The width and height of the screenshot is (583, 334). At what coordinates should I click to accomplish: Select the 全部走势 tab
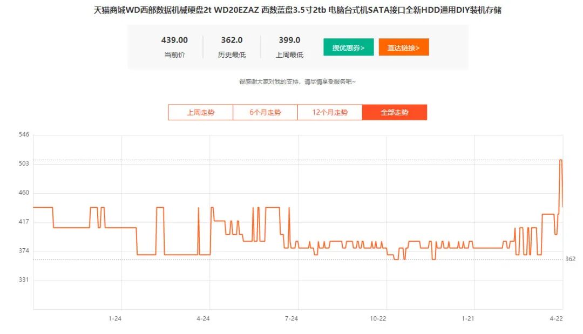coord(395,112)
